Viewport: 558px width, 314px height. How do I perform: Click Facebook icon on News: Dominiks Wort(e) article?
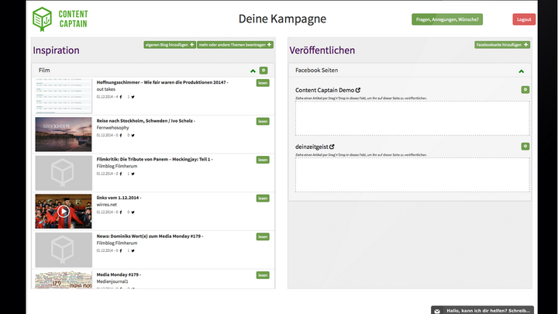[x=121, y=250]
